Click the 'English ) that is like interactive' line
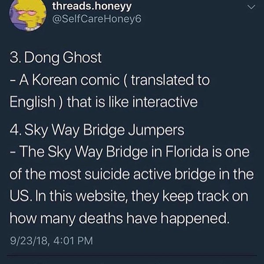This screenshot has height=264, width=264. (103, 102)
